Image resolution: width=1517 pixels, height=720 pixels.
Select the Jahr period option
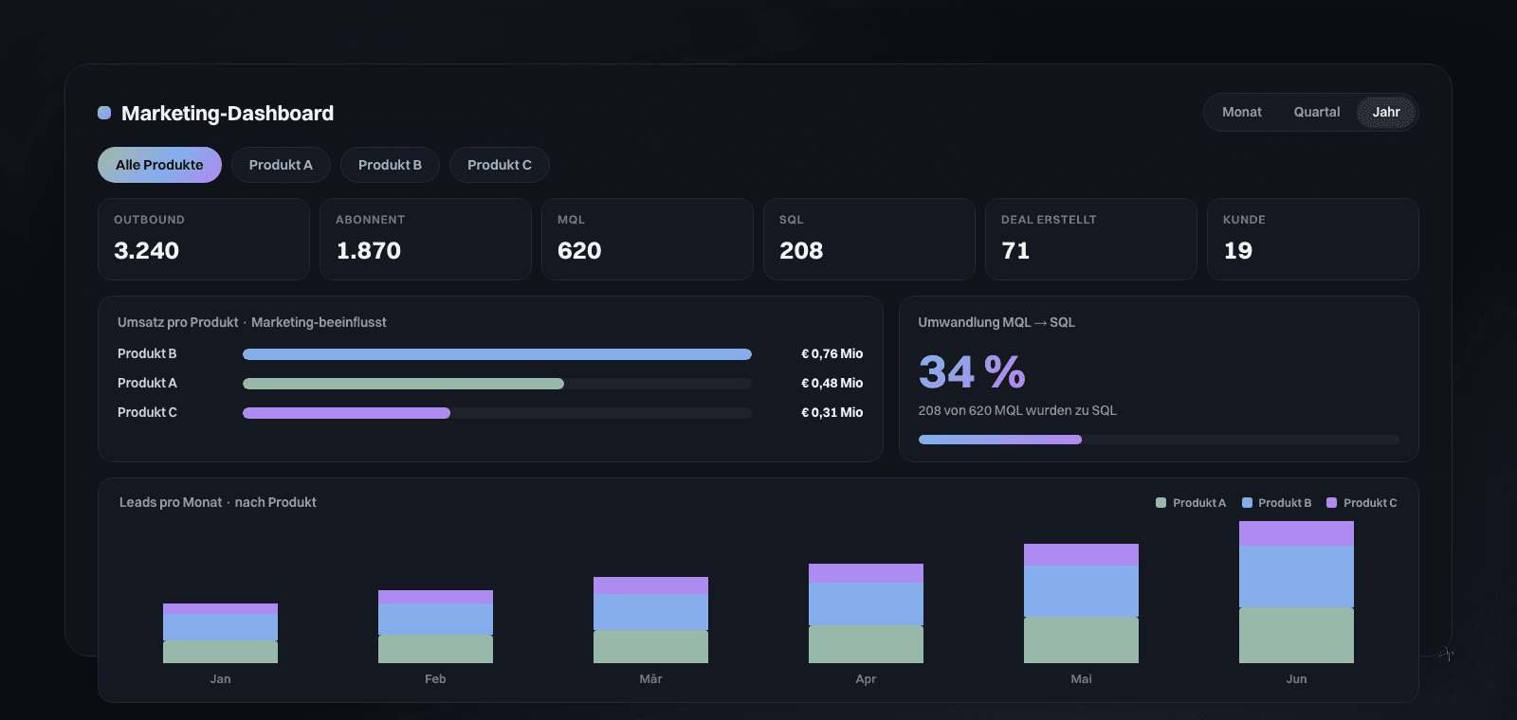[1386, 112]
